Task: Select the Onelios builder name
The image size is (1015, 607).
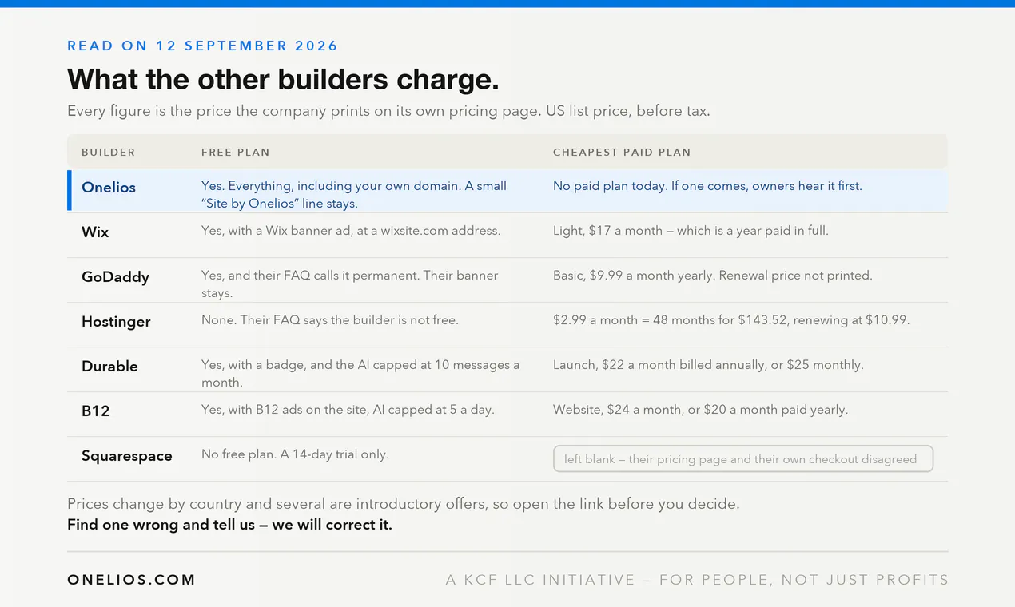Action: (x=109, y=188)
